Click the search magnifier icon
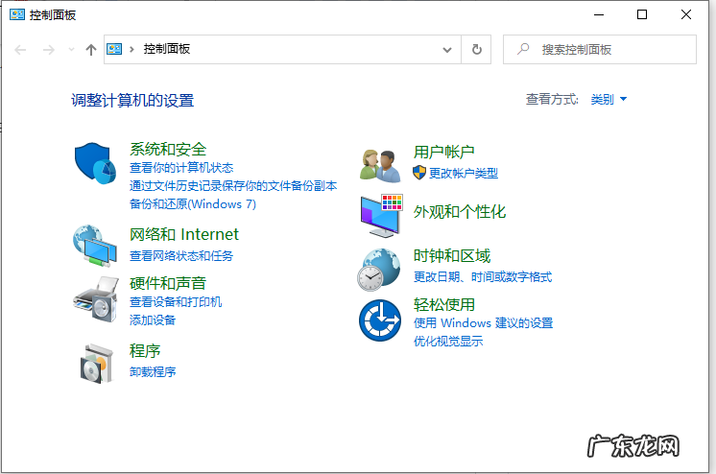Screen dimensions: 716x474 (x=523, y=49)
